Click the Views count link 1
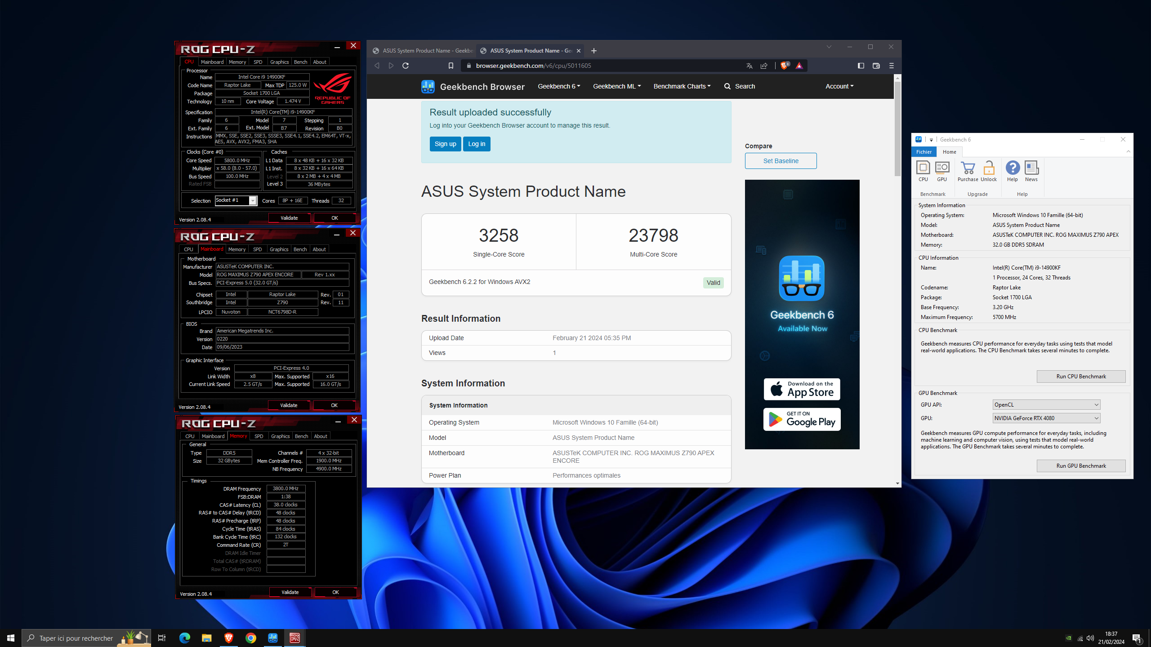Screen dimensions: 1151x647 tap(554, 353)
